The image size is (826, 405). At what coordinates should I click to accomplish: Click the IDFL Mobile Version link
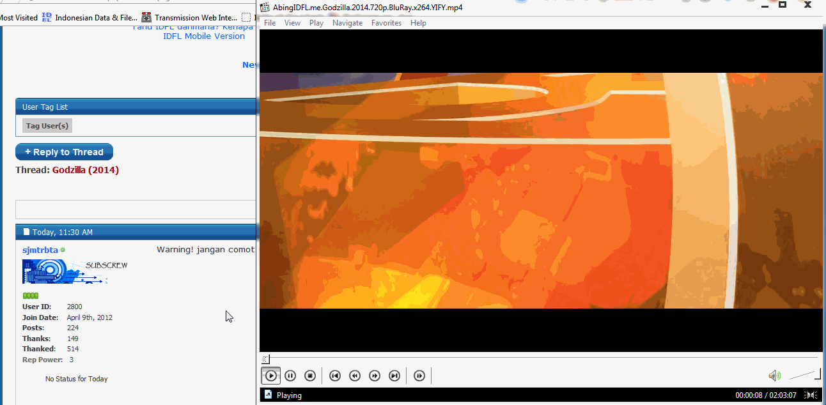click(x=204, y=36)
